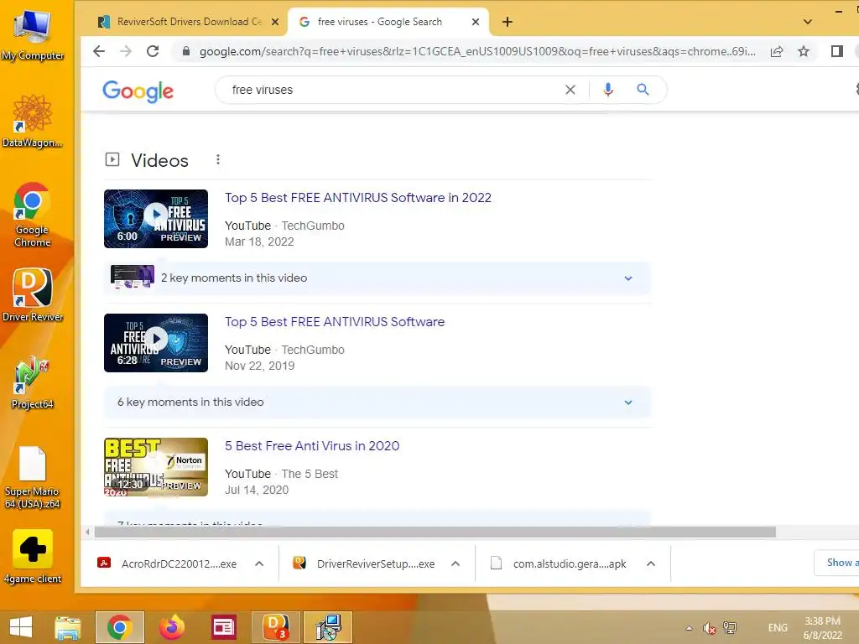
Task: Open Top 5 Best FREE ANTIVIRUS 2022 link
Action: click(x=357, y=198)
